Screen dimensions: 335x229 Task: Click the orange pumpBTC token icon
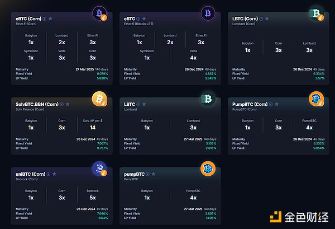point(207,169)
